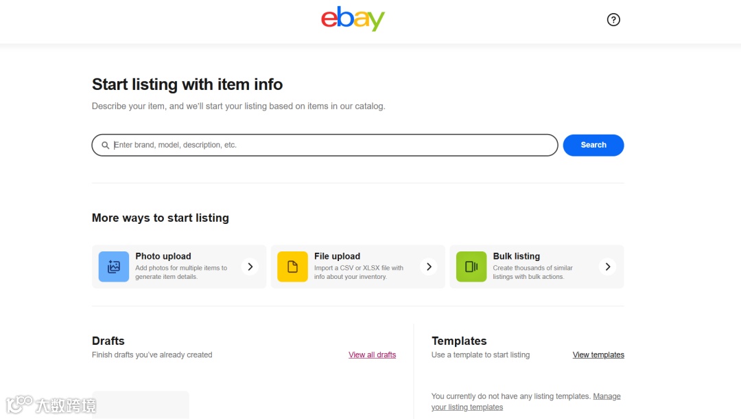Open Bulk listing via chevron arrow
Viewport: 741px width, 419px height.
[608, 267]
